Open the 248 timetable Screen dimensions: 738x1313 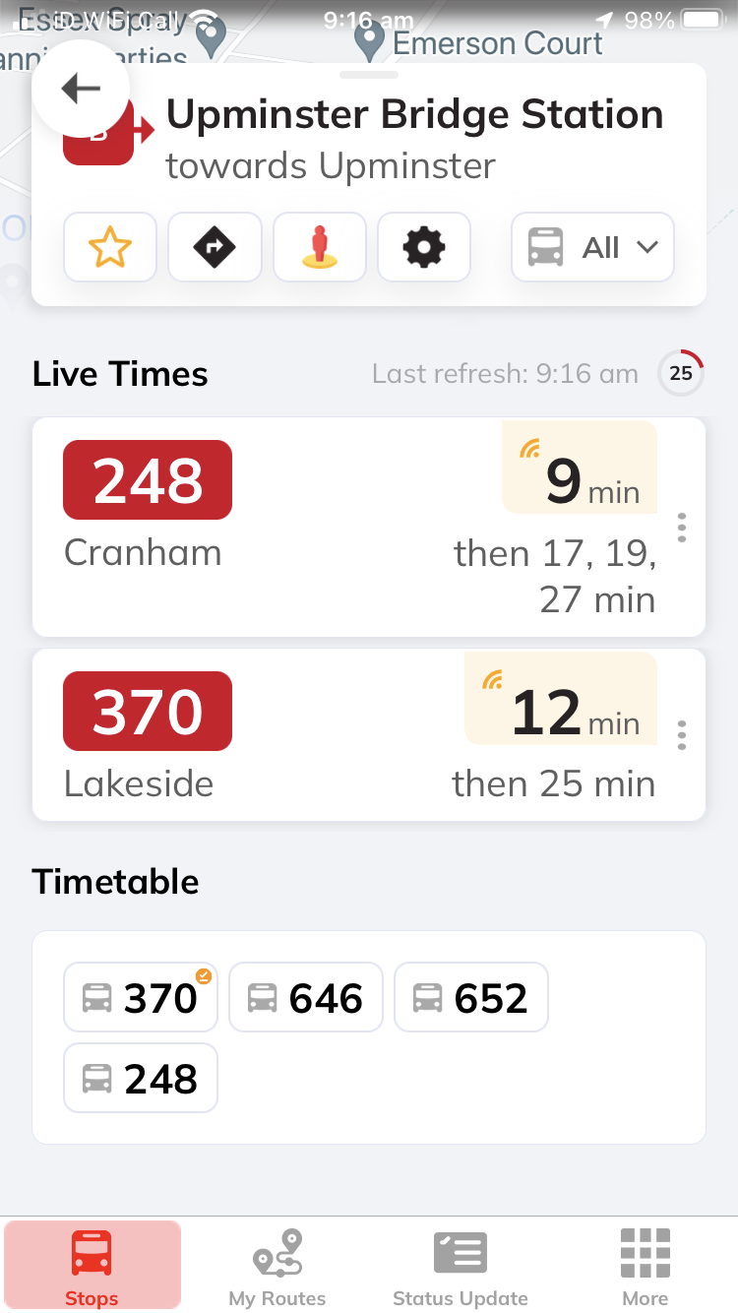click(141, 1078)
